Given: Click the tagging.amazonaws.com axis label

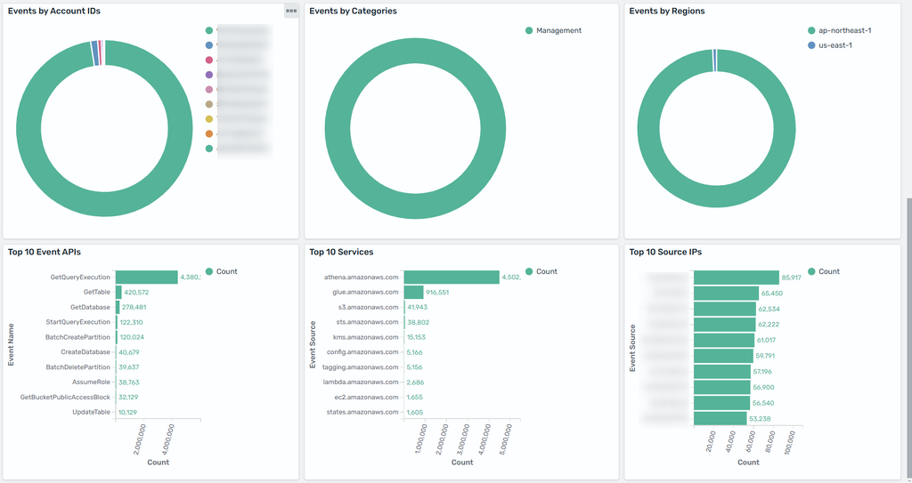Looking at the screenshot, I should point(362,367).
